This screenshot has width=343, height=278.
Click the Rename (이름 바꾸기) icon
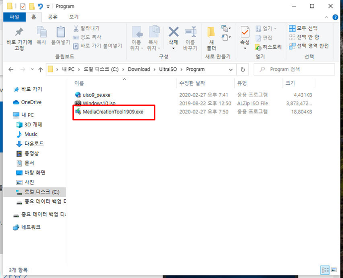190,32
